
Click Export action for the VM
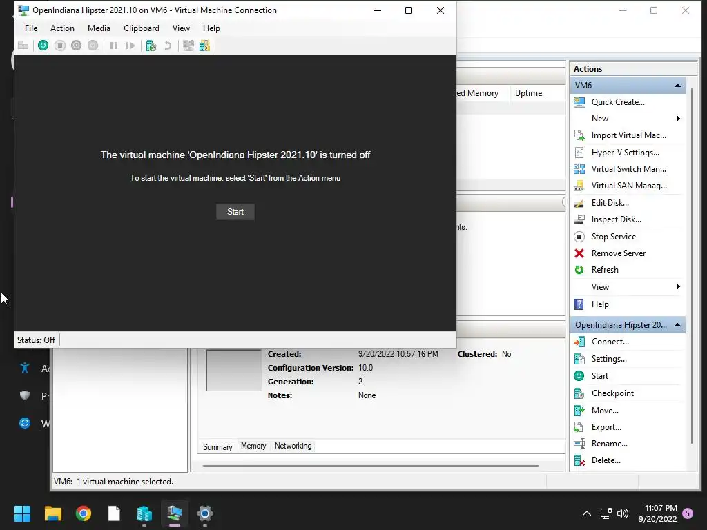(x=606, y=427)
